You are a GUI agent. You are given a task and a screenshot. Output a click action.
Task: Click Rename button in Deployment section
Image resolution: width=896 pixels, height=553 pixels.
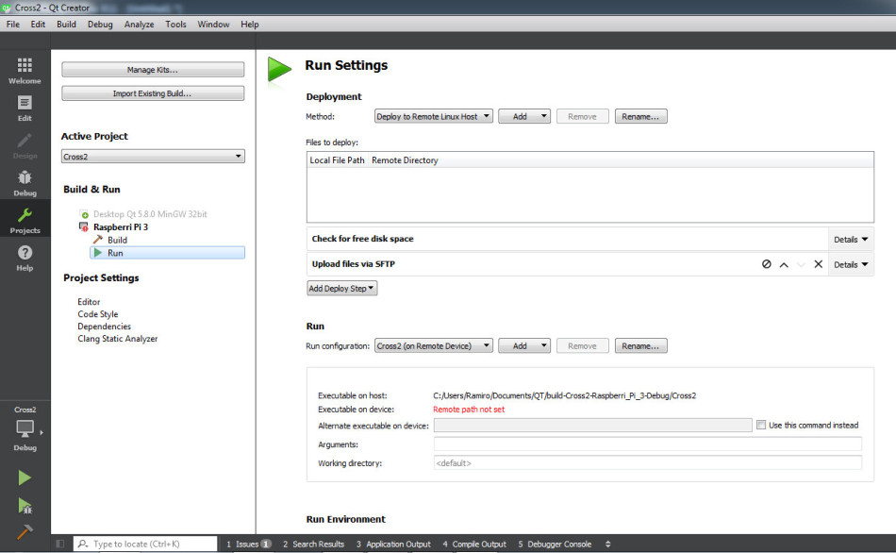click(x=640, y=116)
